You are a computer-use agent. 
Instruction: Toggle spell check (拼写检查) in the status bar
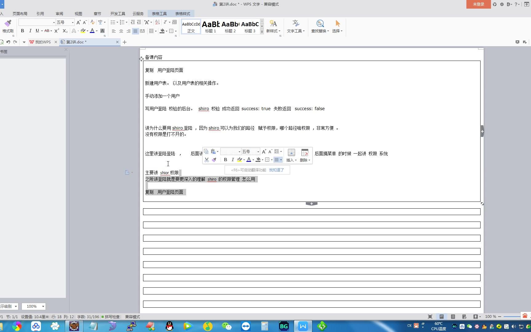point(110,317)
